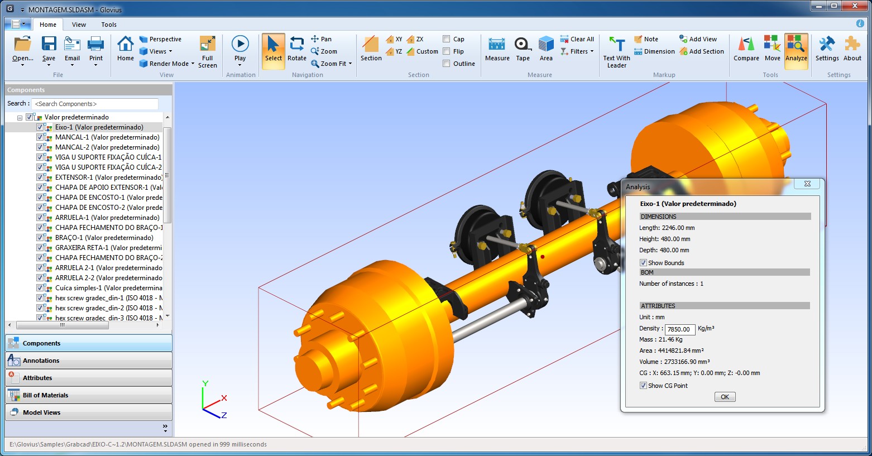Click the Search Components field

tap(95, 104)
